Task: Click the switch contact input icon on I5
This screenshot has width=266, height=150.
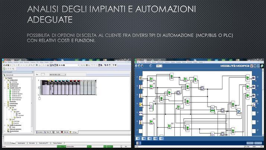Action: pyautogui.click(x=140, y=113)
